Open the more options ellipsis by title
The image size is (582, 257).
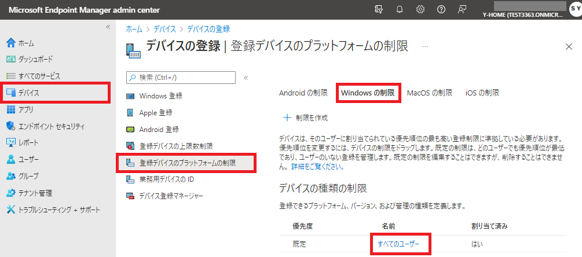pyautogui.click(x=425, y=46)
